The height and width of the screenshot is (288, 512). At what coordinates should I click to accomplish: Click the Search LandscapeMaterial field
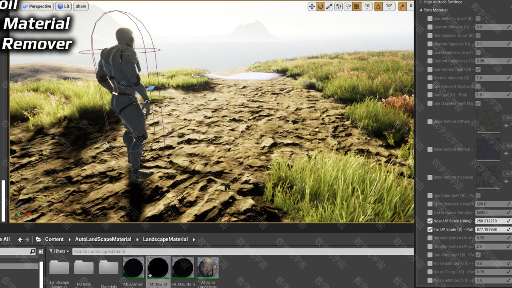(242, 251)
